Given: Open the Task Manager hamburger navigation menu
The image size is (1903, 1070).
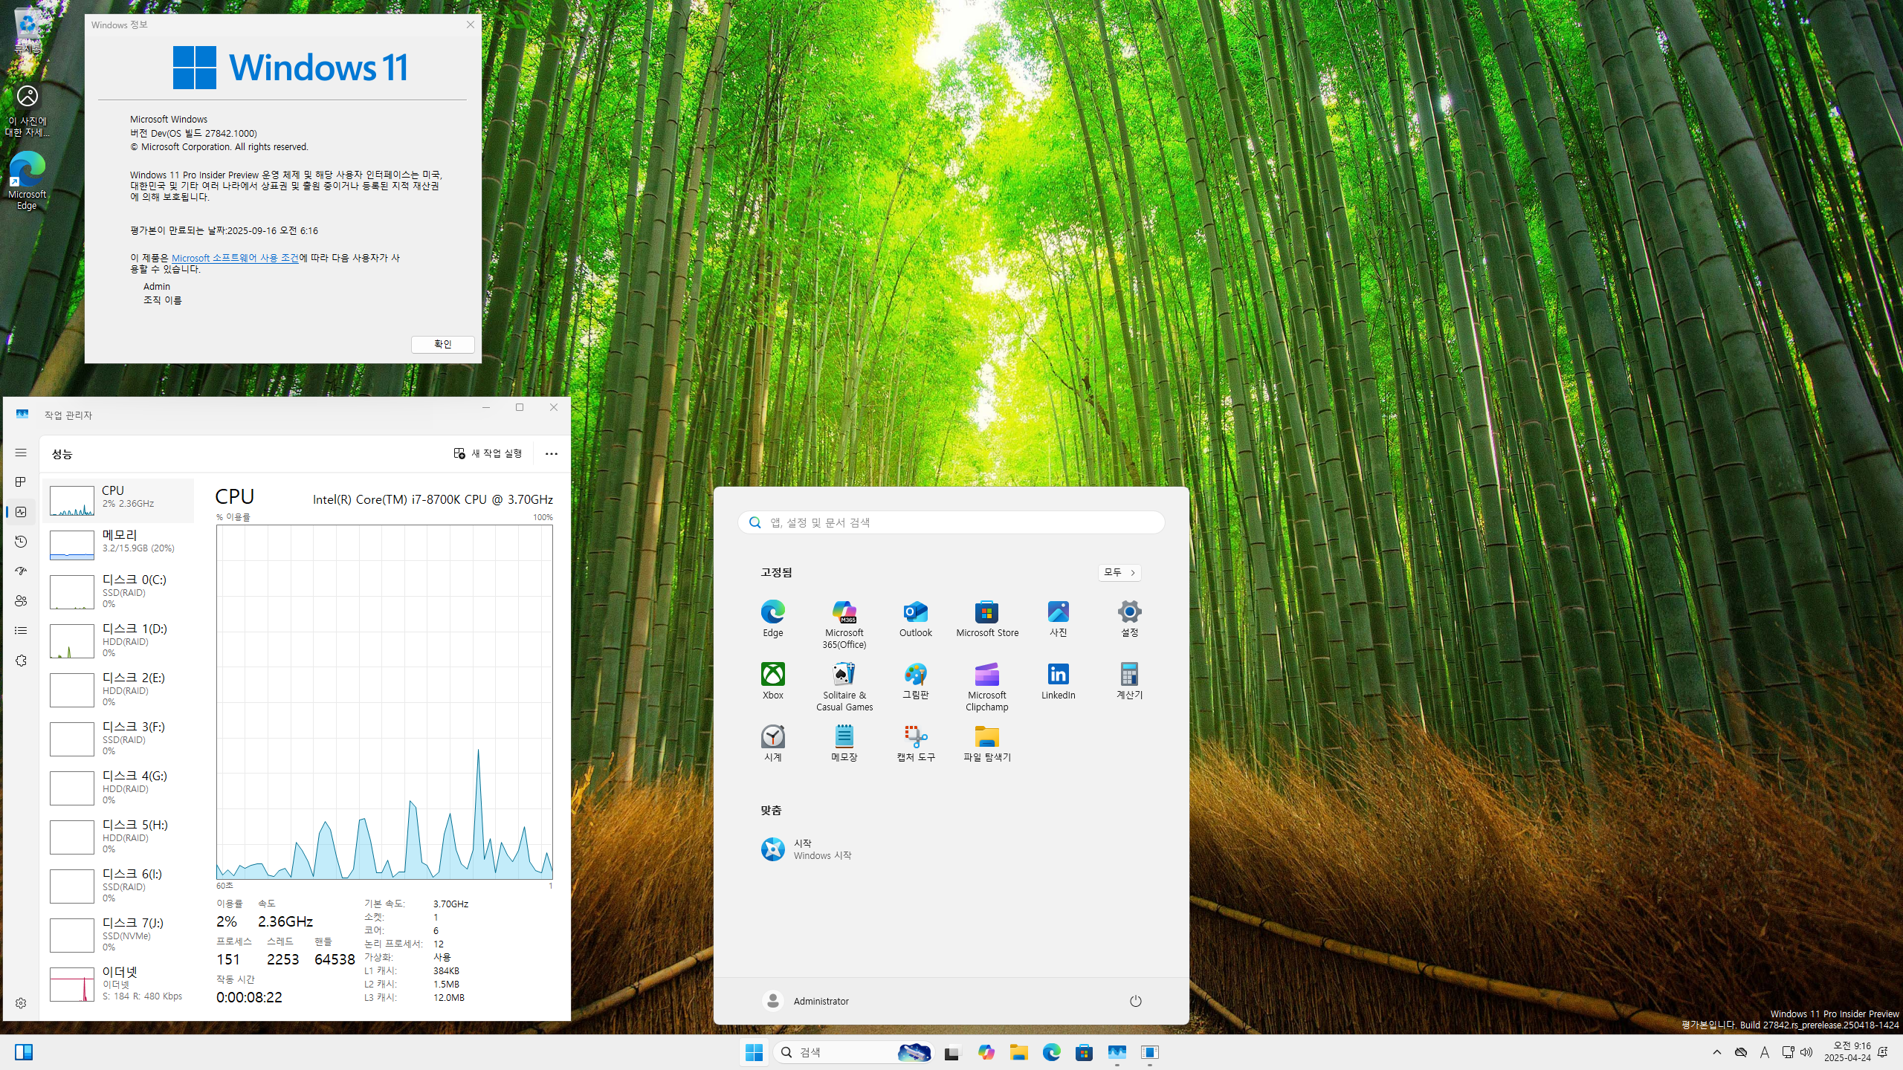Looking at the screenshot, I should [x=21, y=453].
